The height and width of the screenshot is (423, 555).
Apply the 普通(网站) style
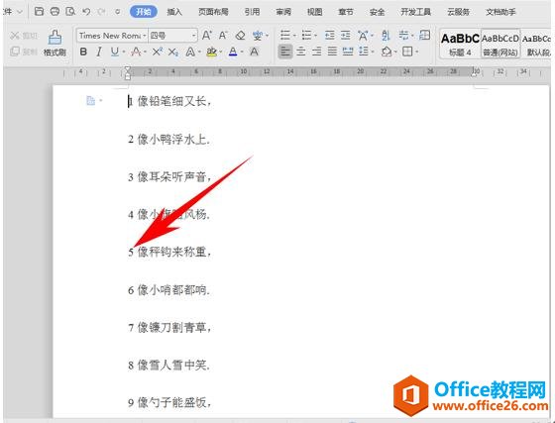500,44
